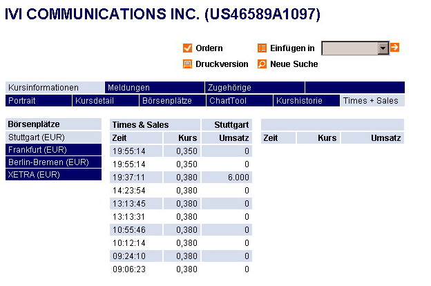
Task: Click the Ordern checkmark icon
Action: [x=186, y=48]
